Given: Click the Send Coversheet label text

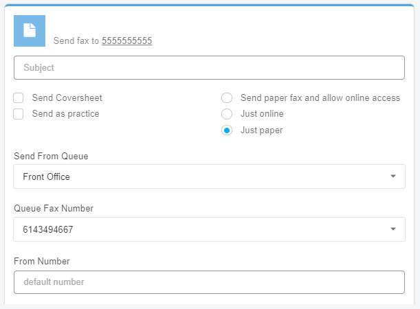Looking at the screenshot, I should pos(67,98).
